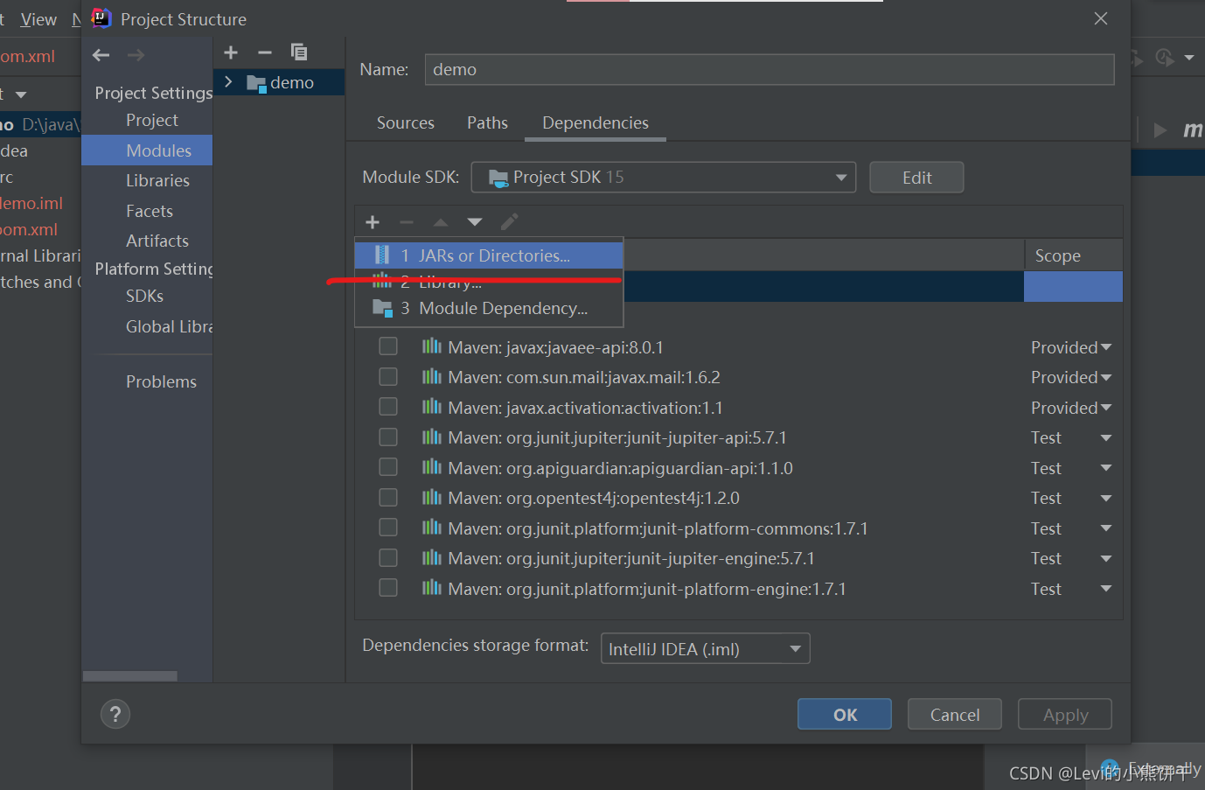Remove selected module with minus icon
The image size is (1205, 790).
tap(265, 52)
